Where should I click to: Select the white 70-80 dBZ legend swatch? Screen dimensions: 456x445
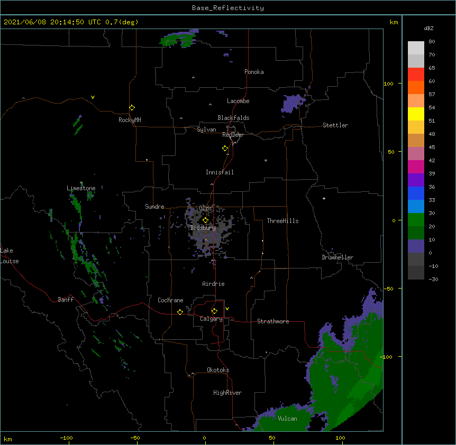click(416, 48)
